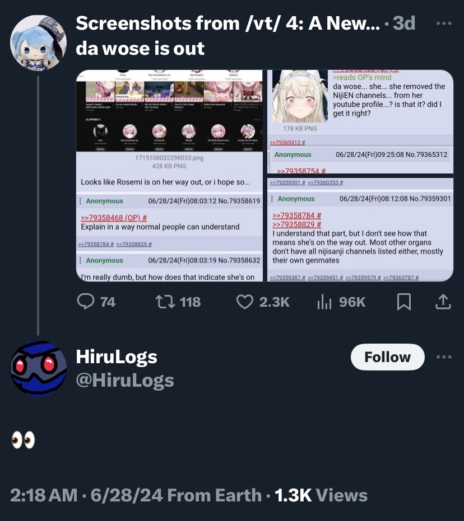The image size is (464, 521).
Task: Open the HiruLogs robot avatar
Action: pos(38,368)
